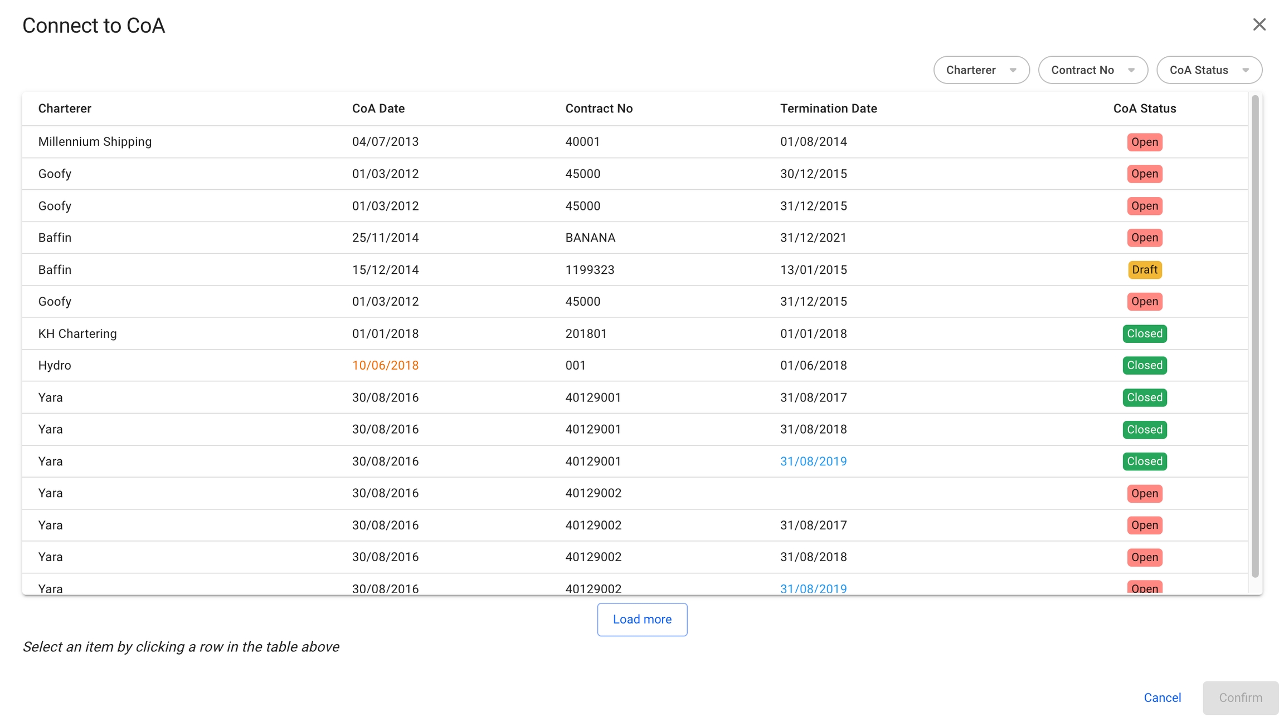Select the Millennium Shipping row
Image resolution: width=1284 pixels, height=722 pixels.
click(x=95, y=141)
